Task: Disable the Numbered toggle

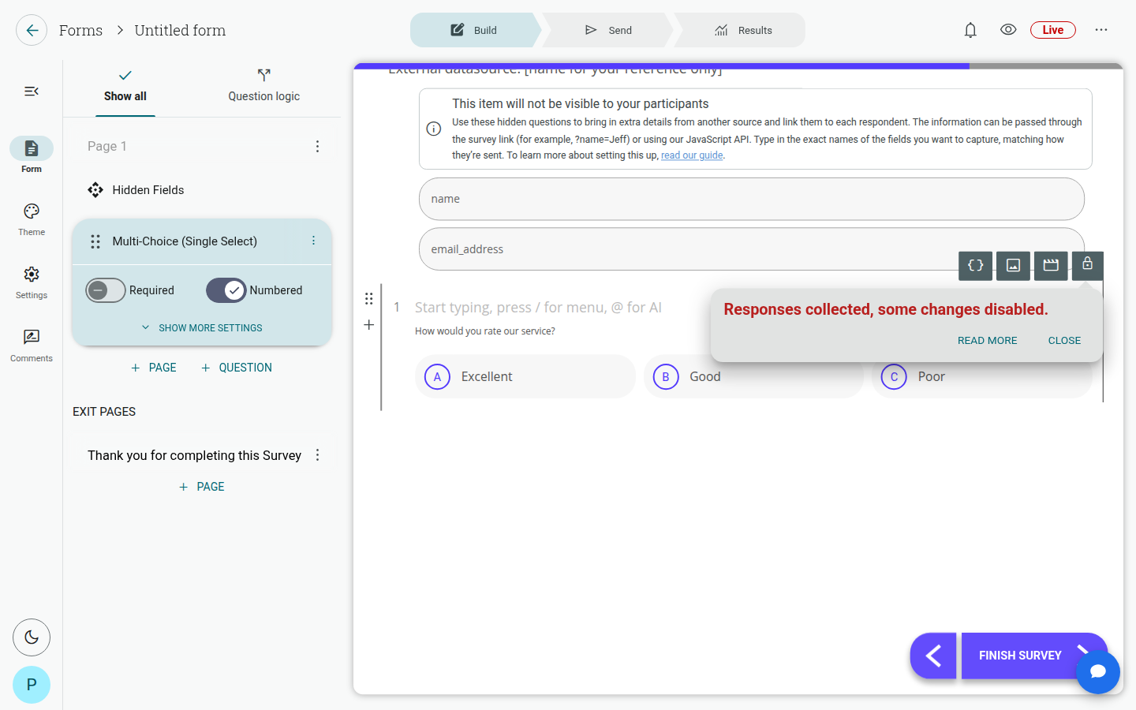Action: click(x=226, y=290)
